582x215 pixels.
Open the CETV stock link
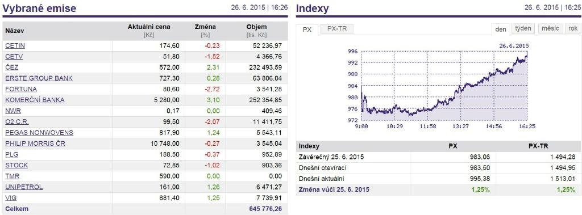14,56
